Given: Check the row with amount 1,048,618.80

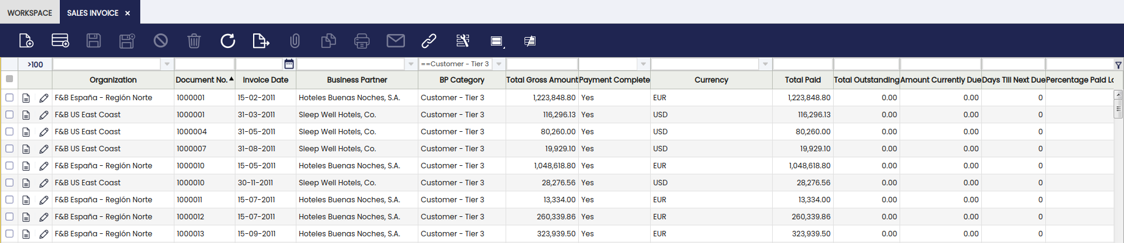Looking at the screenshot, I should tap(9, 165).
